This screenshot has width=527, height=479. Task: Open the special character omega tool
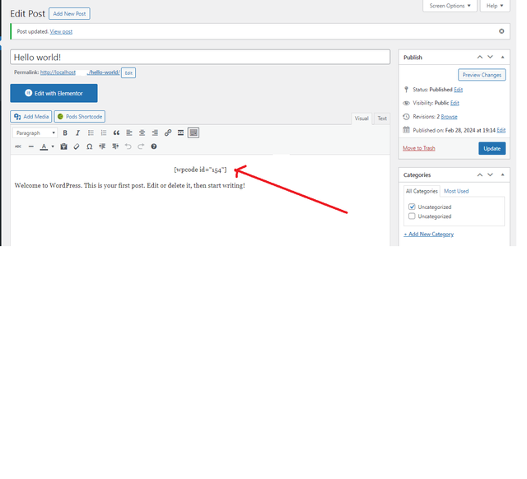click(x=90, y=146)
